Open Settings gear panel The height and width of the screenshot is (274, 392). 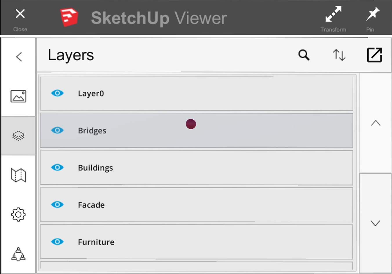click(18, 215)
